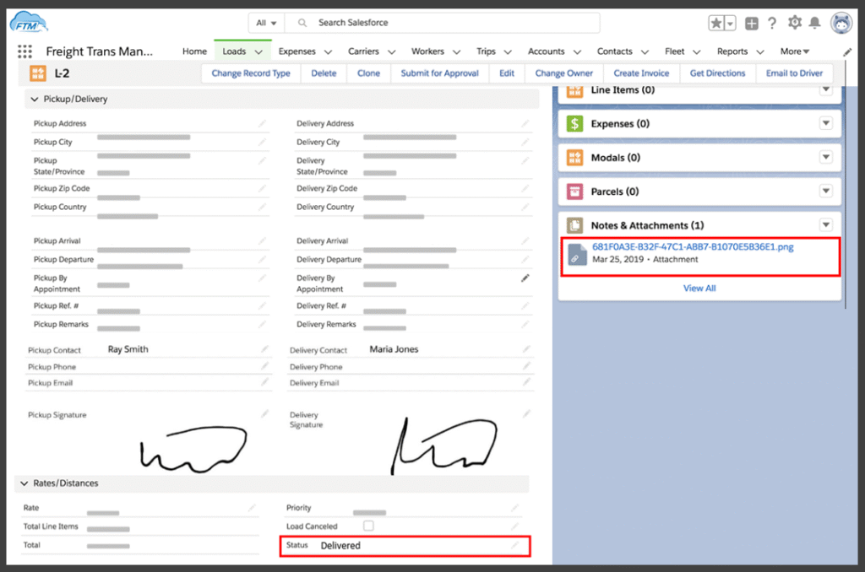Click the pencil icon beside Delivery By Appointment
Image resolution: width=865 pixels, height=572 pixels.
(x=525, y=278)
